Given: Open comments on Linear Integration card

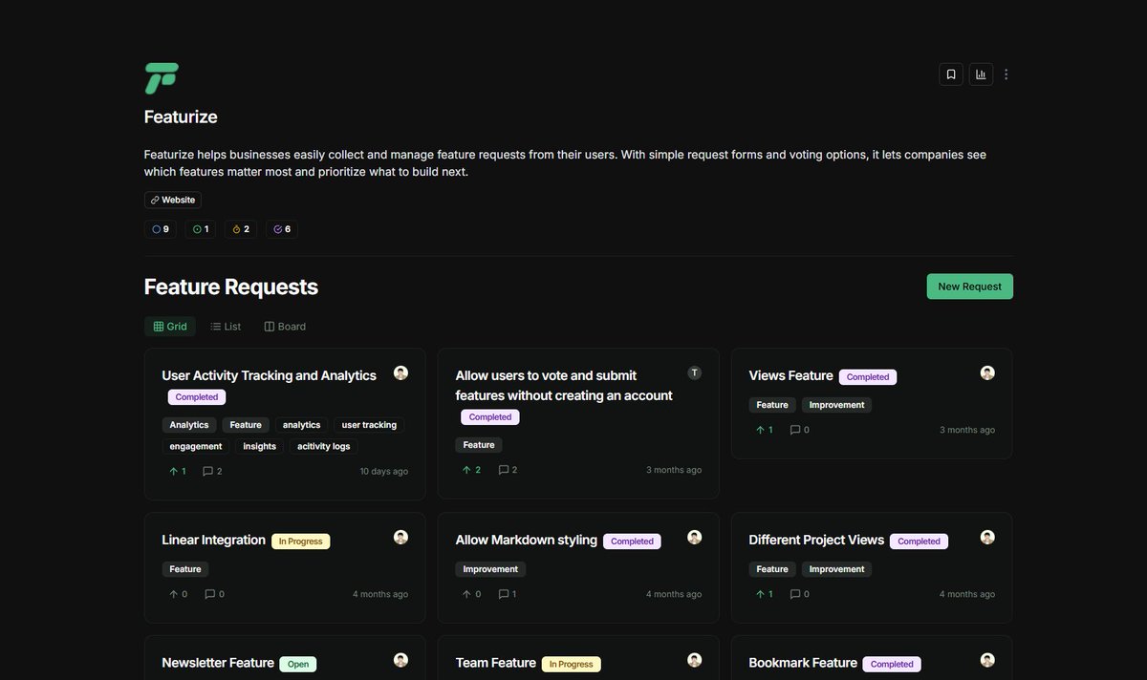Looking at the screenshot, I should tap(214, 594).
